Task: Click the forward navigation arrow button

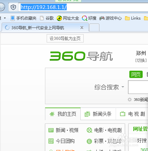Action: (2, 7)
